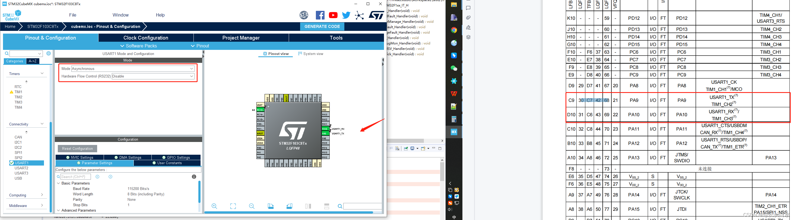794x220 pixels.
Task: Open the Window menu
Action: [120, 15]
